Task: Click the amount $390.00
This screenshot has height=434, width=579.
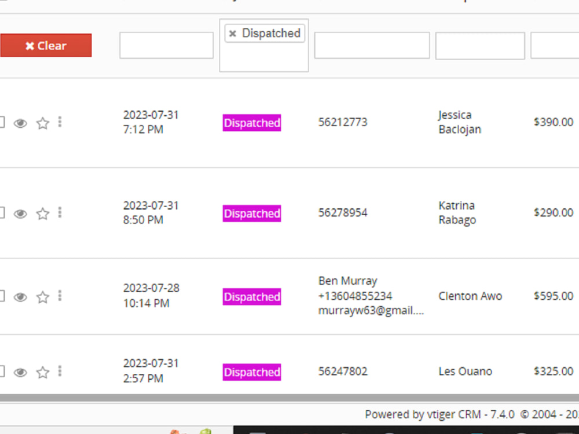Action: (553, 122)
